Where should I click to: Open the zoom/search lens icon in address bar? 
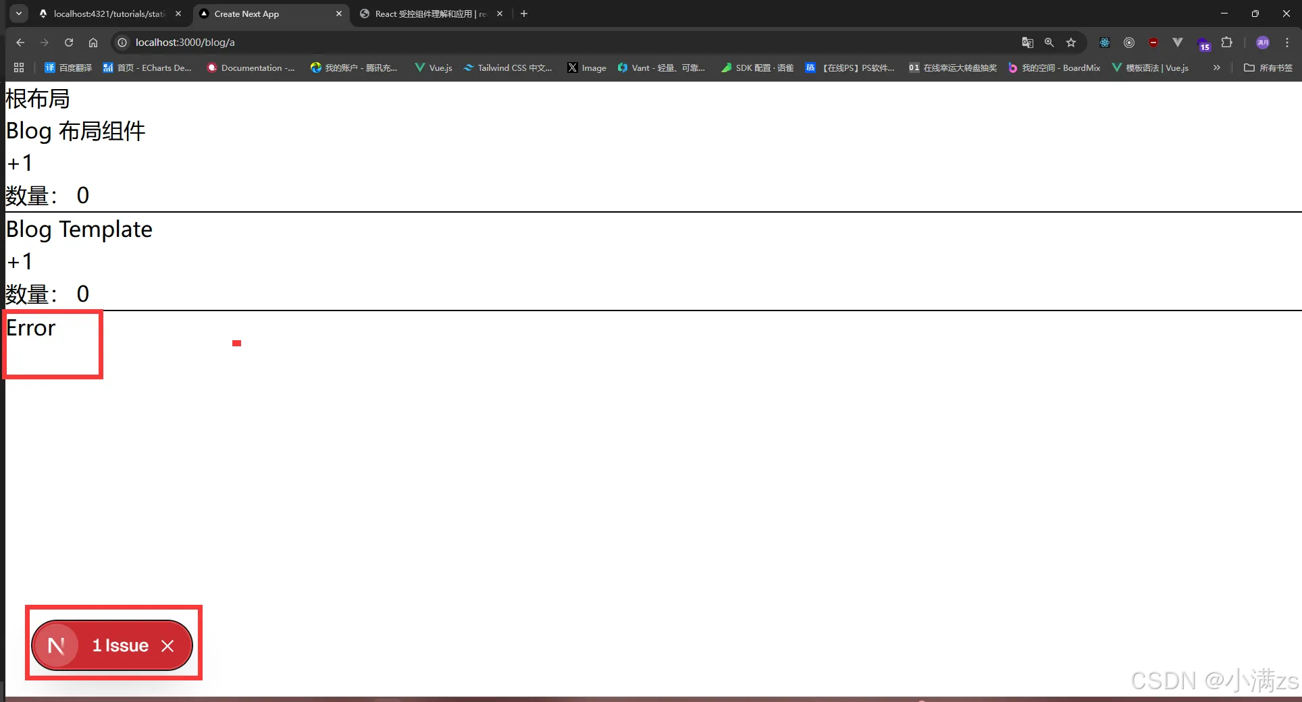tap(1049, 43)
